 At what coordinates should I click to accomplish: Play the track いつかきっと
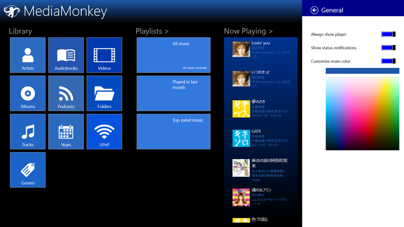[261, 79]
